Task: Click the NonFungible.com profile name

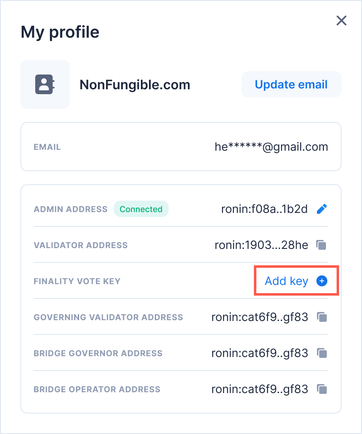Action: tap(135, 85)
